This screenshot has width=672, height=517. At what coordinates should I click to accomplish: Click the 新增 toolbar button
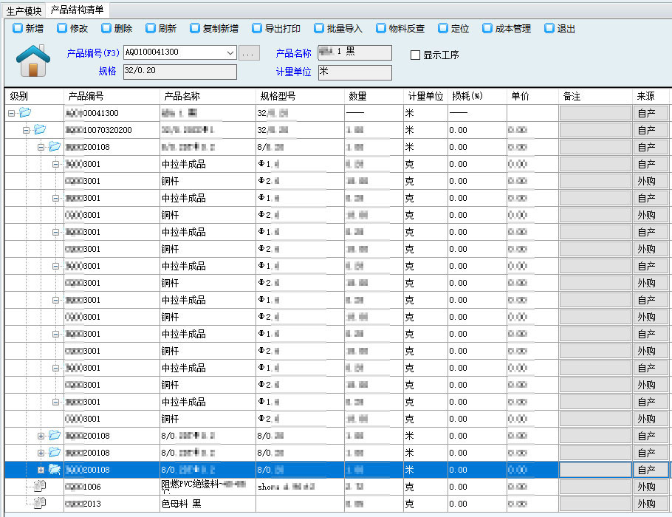28,29
